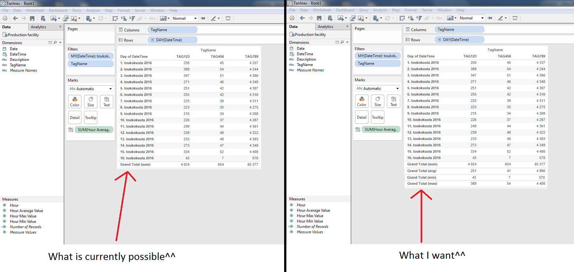The width and height of the screenshot is (574, 272).
Task: Toggle Dimensions list view icon in right window
Action: coord(337,42)
